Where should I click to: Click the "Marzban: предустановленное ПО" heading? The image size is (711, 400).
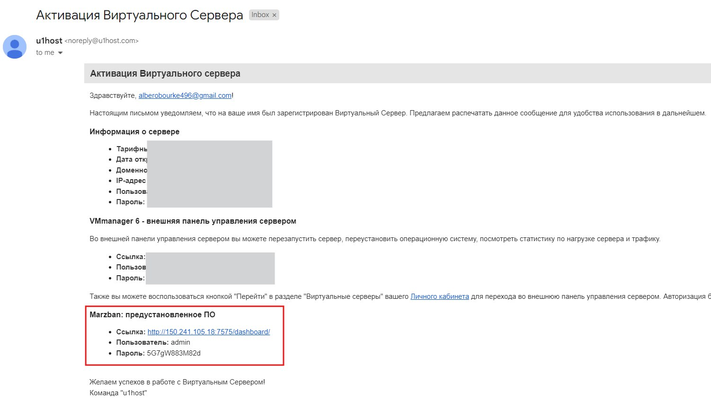pos(152,314)
